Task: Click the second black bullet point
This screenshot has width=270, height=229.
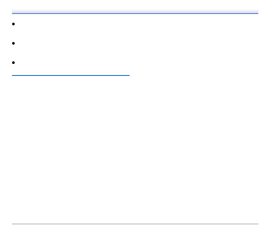Action: coord(13,43)
